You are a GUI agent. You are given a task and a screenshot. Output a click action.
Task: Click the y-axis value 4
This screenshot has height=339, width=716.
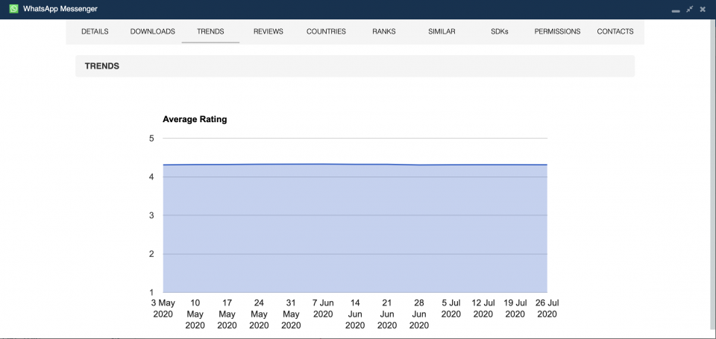click(151, 177)
